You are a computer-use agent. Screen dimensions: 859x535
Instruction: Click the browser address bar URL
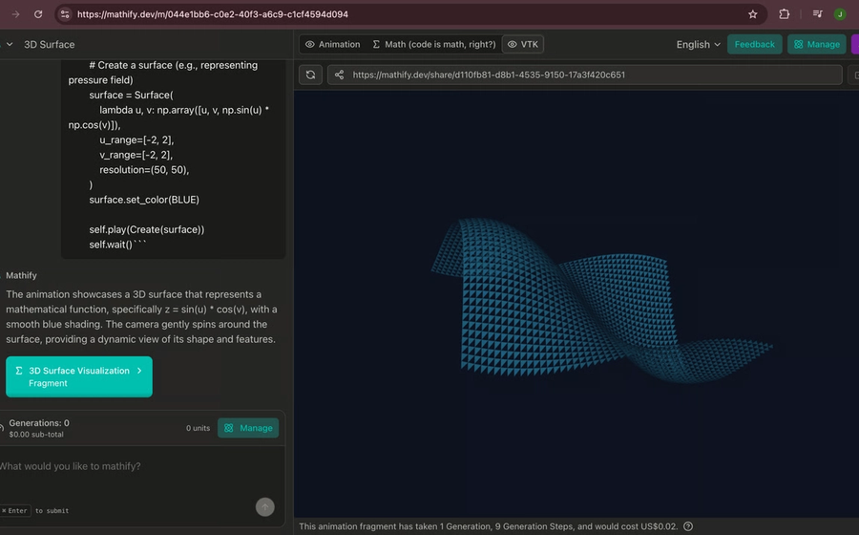(213, 14)
